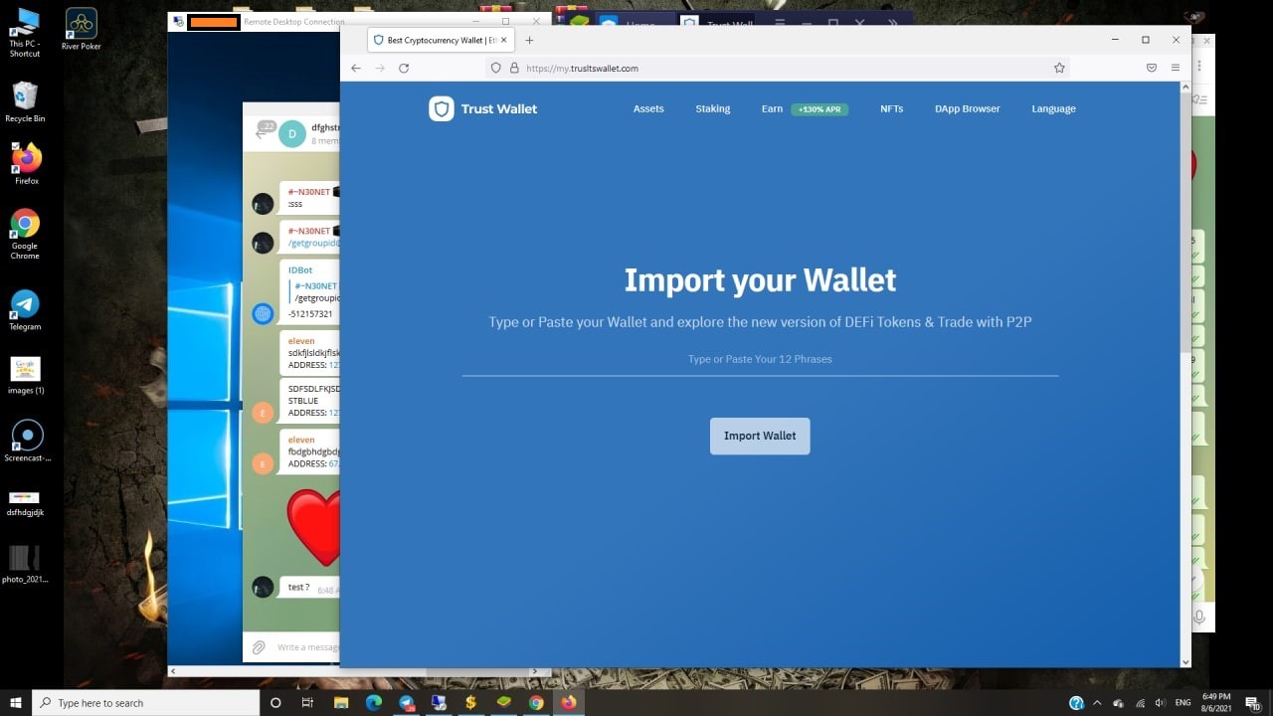Screen dimensions: 1273x716
Task: Open Firefox hamburger menu
Action: tap(1176, 68)
